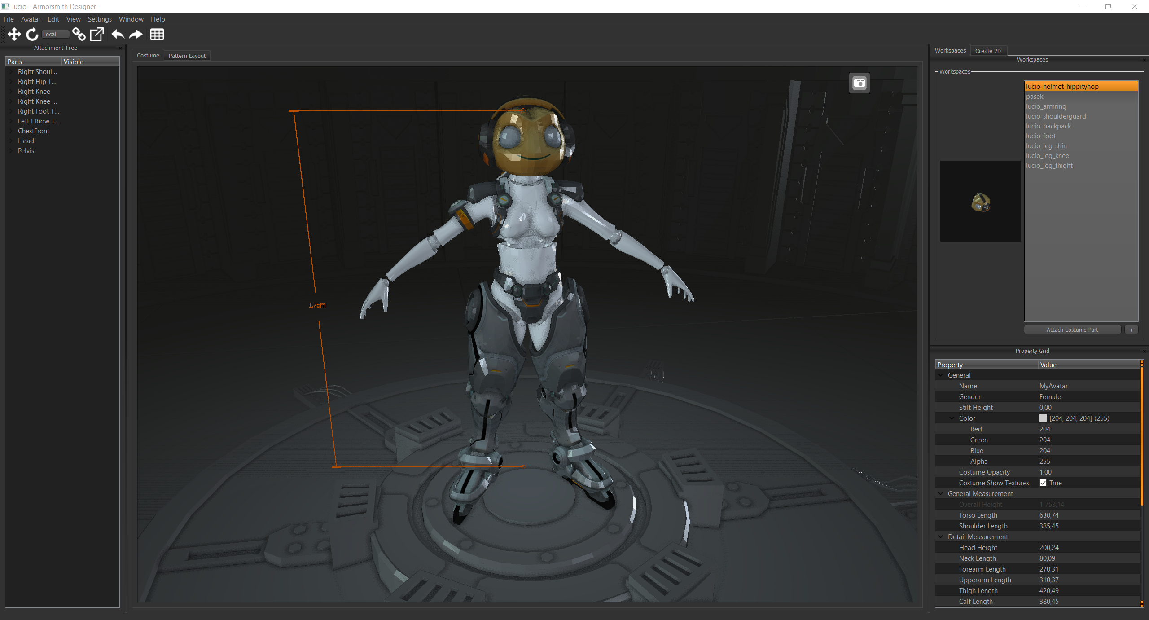Viewport: 1149px width, 620px height.
Task: Open the Help menu
Action: click(x=158, y=19)
